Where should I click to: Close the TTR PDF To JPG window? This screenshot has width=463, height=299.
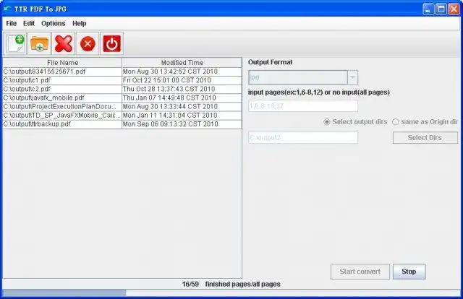(454, 9)
